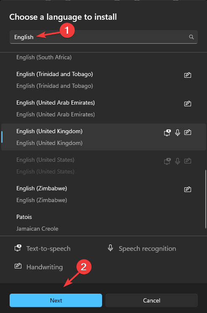Screen dimensions: 207x313
Task: Click the Text-to-speech legend icon
Action: [18, 248]
